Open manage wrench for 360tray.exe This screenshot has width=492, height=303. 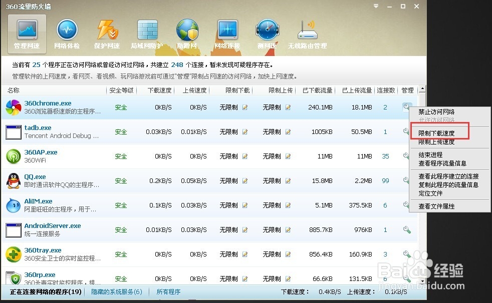[407, 254]
